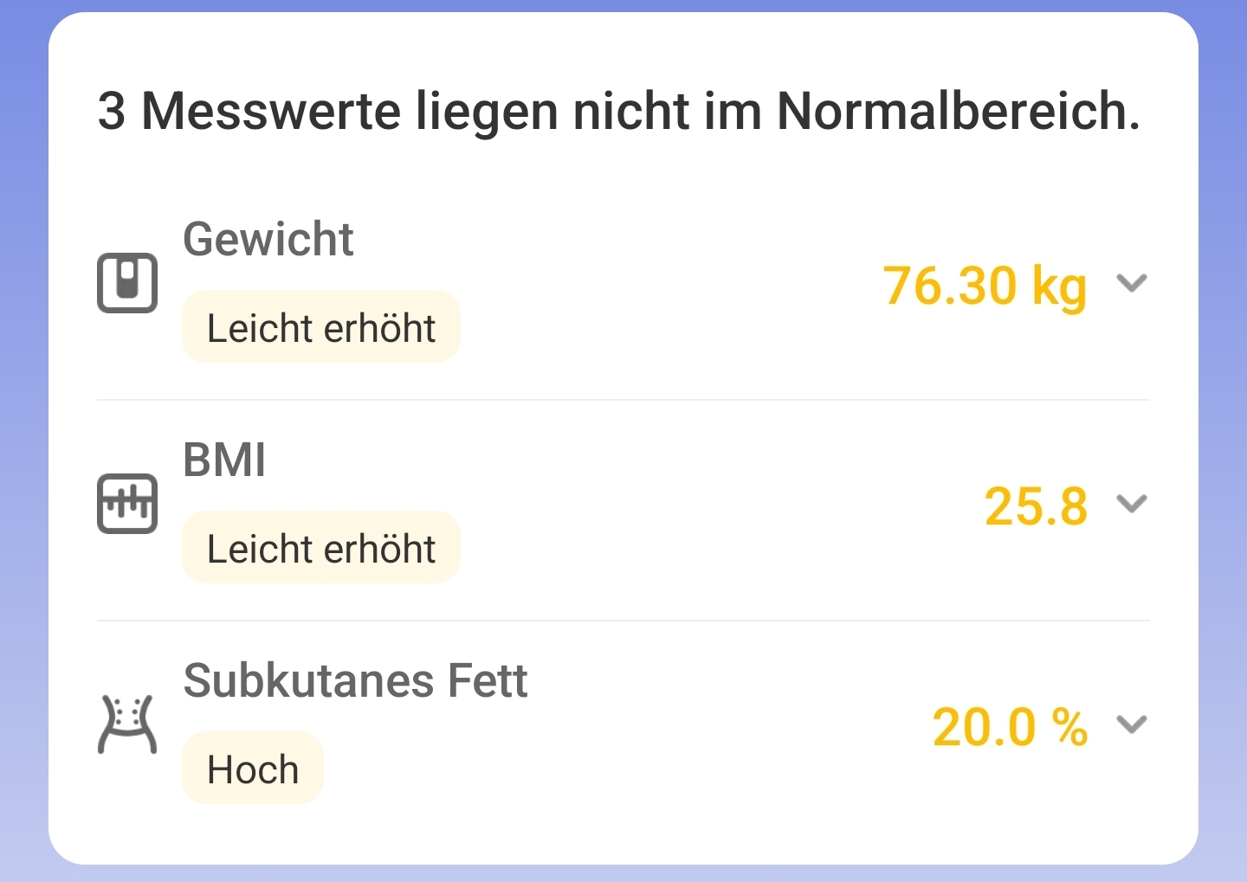Click the Subkutanes Fett title
The height and width of the screenshot is (882, 1247).
point(355,680)
